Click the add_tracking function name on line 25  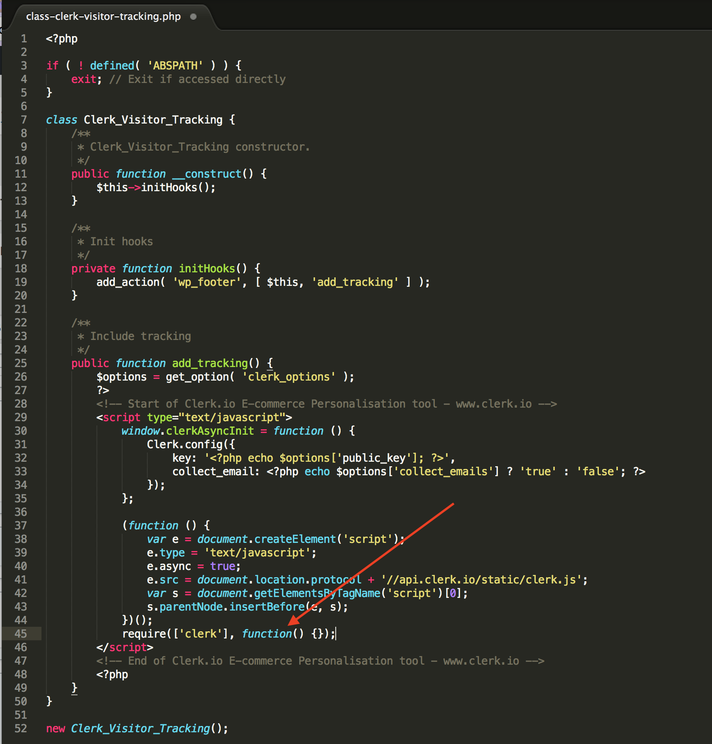point(210,363)
